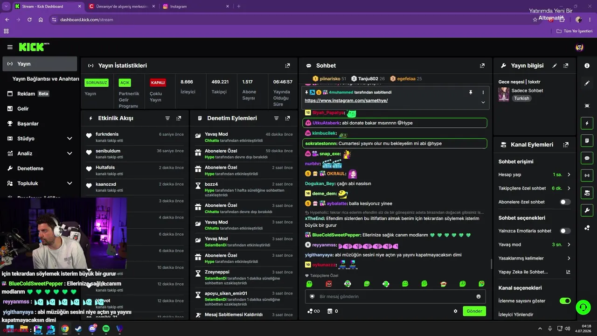Open chat settings gear icon
The image size is (597, 336).
456,311
